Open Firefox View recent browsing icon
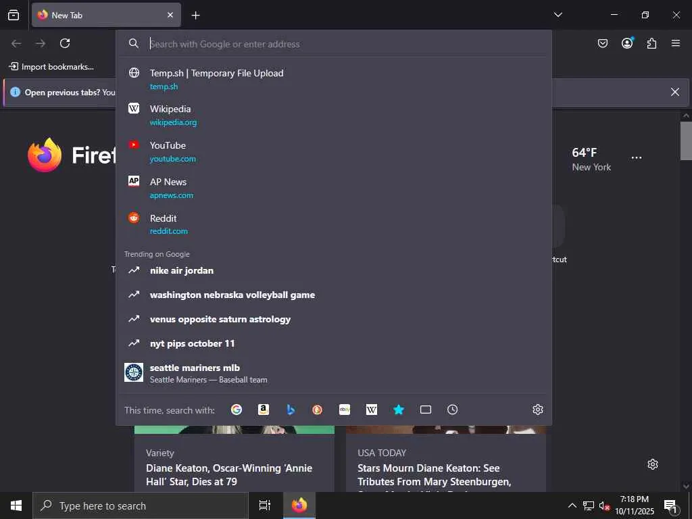Viewport: 692px width, 519px height. coord(14,15)
